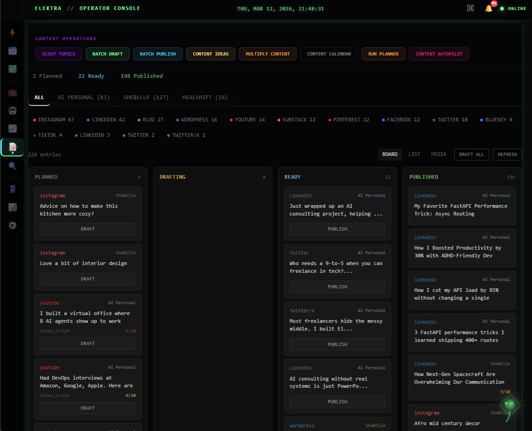532x431 pixels.
Task: Switch the board view to LIST
Action: tap(414, 154)
